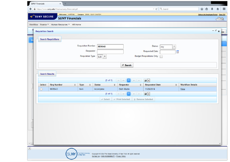Click Return to Employee Portal link
Screen dimensions: 230x162
[208, 15]
